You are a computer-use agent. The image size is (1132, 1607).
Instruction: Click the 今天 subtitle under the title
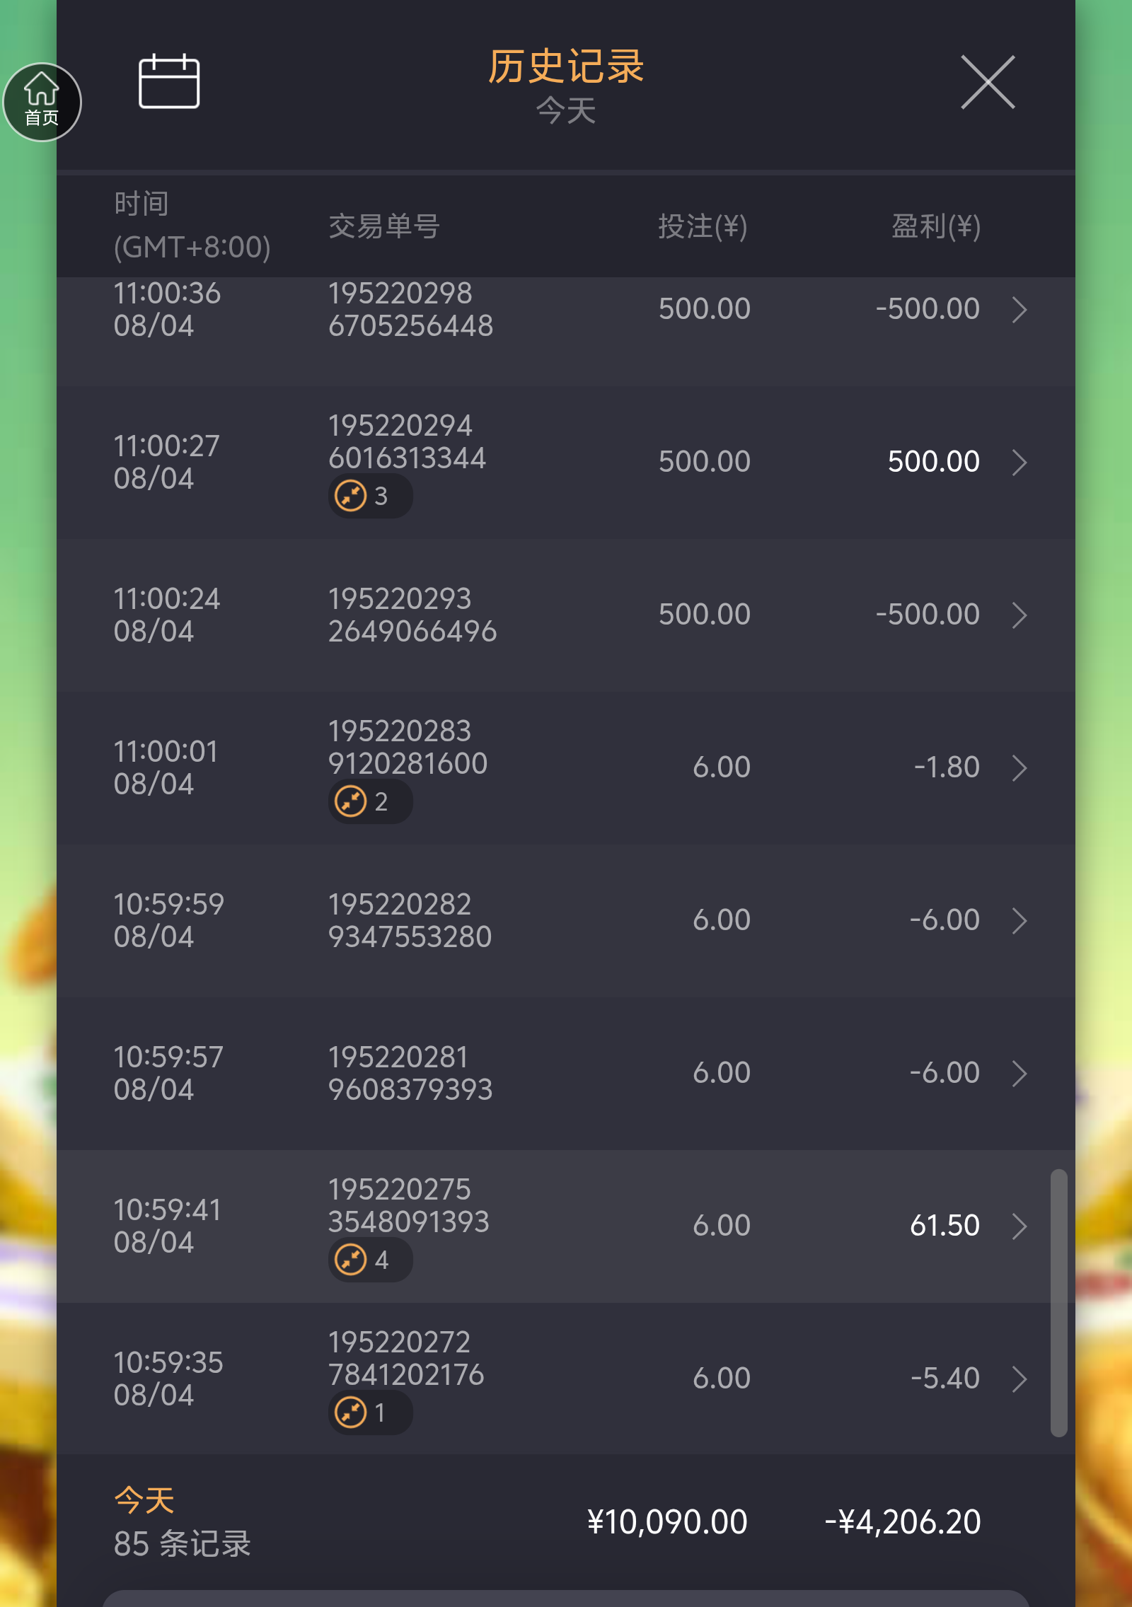[x=565, y=111]
